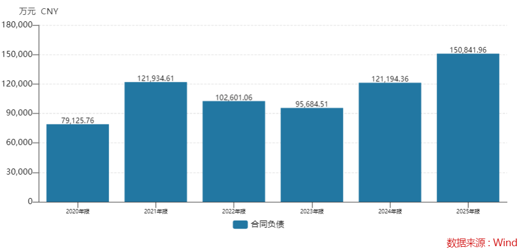Click the 79,125.76 data label
This screenshot has height=250, width=521.
click(78, 120)
